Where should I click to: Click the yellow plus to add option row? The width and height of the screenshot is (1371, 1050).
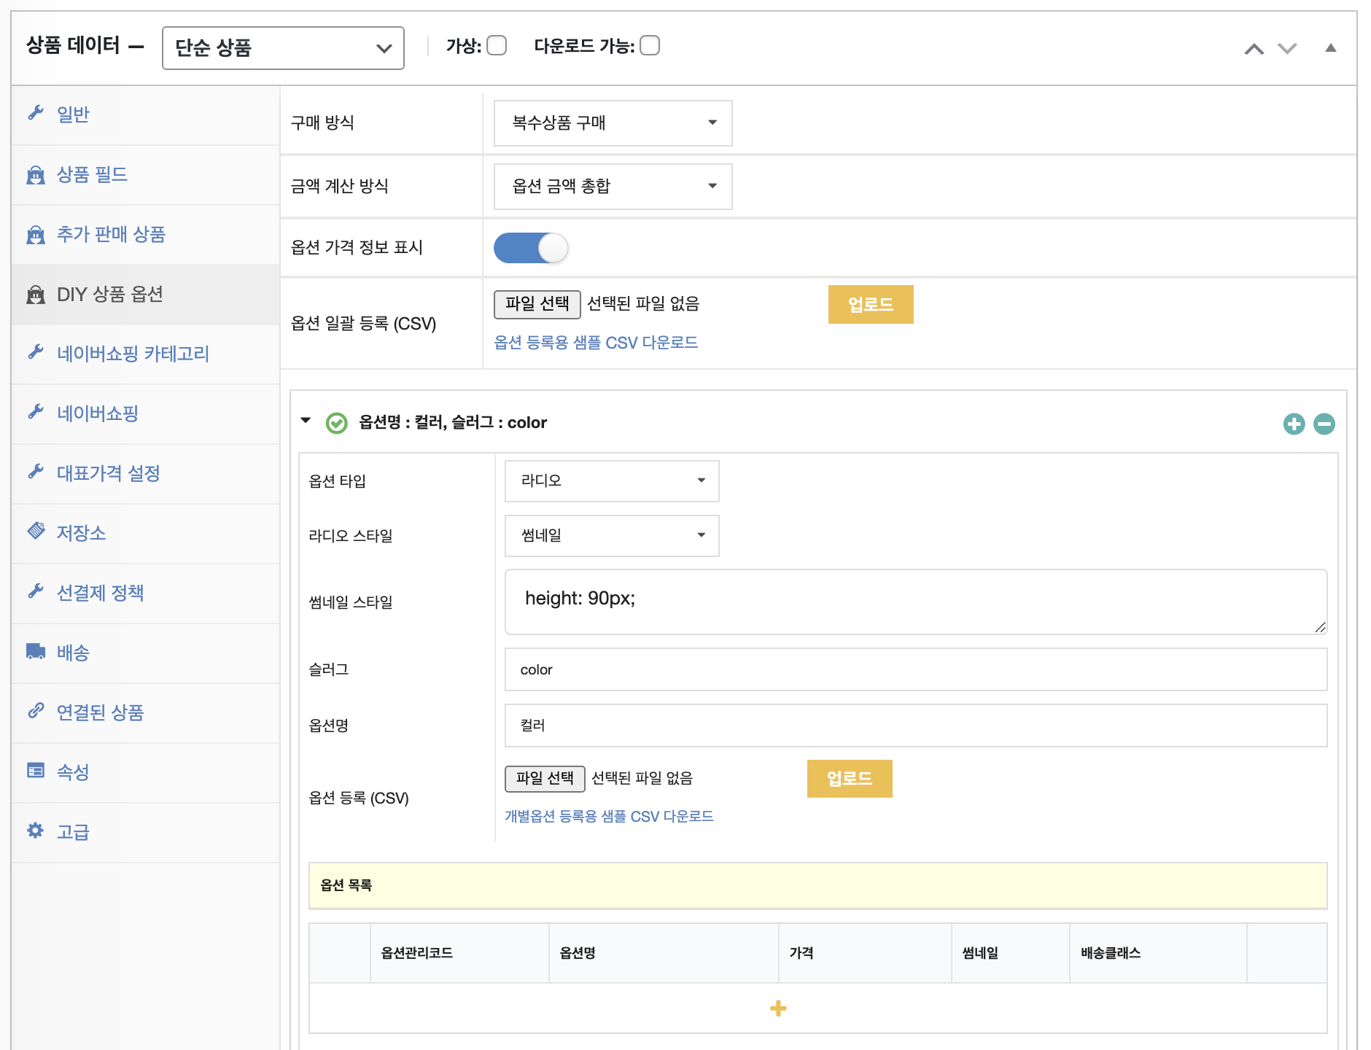coord(778,1008)
